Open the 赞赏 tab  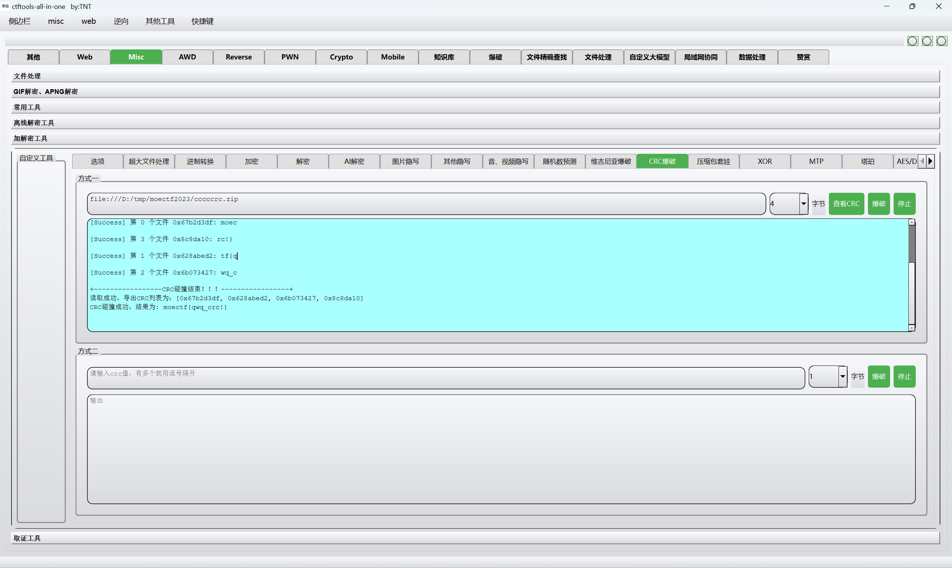click(804, 57)
